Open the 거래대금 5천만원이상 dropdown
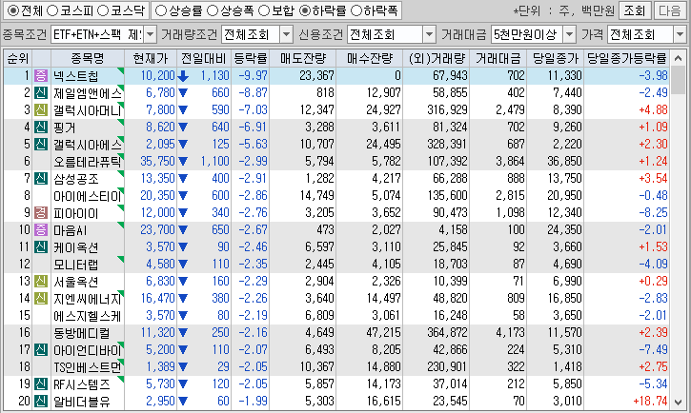Screen dimensions: 691x413 [x=570, y=34]
